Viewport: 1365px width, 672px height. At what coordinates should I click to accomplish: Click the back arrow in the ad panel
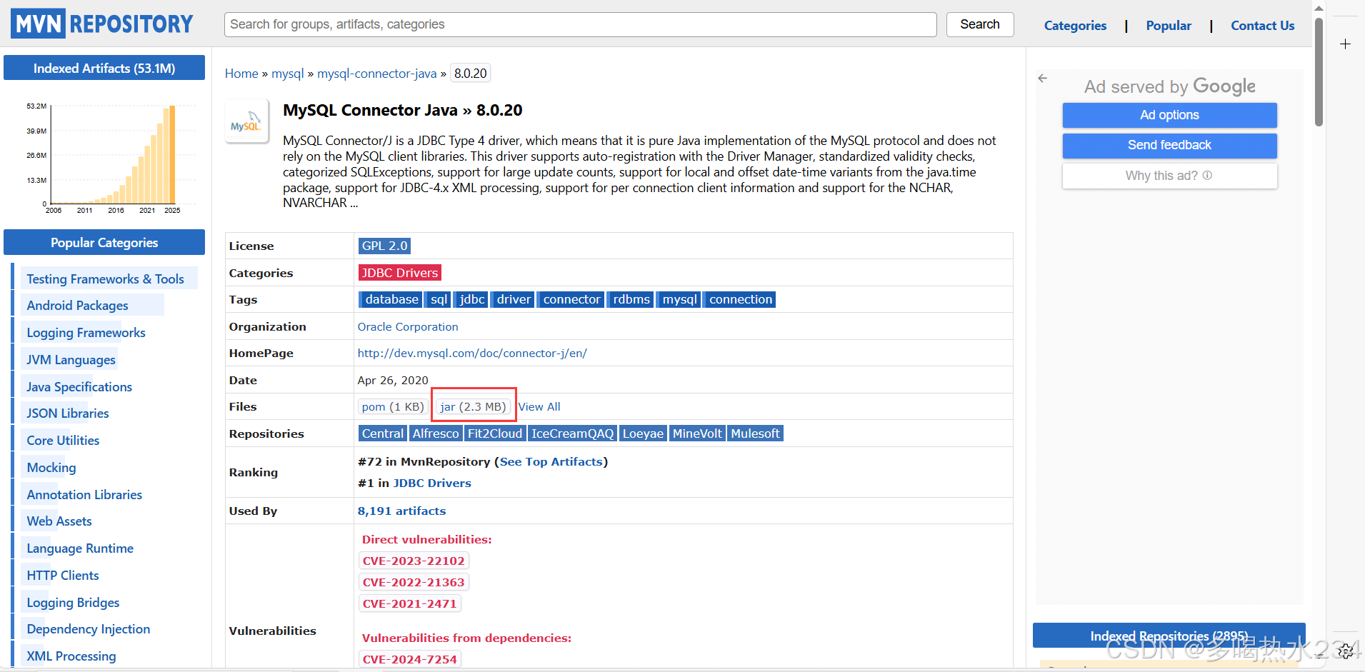pos(1043,79)
